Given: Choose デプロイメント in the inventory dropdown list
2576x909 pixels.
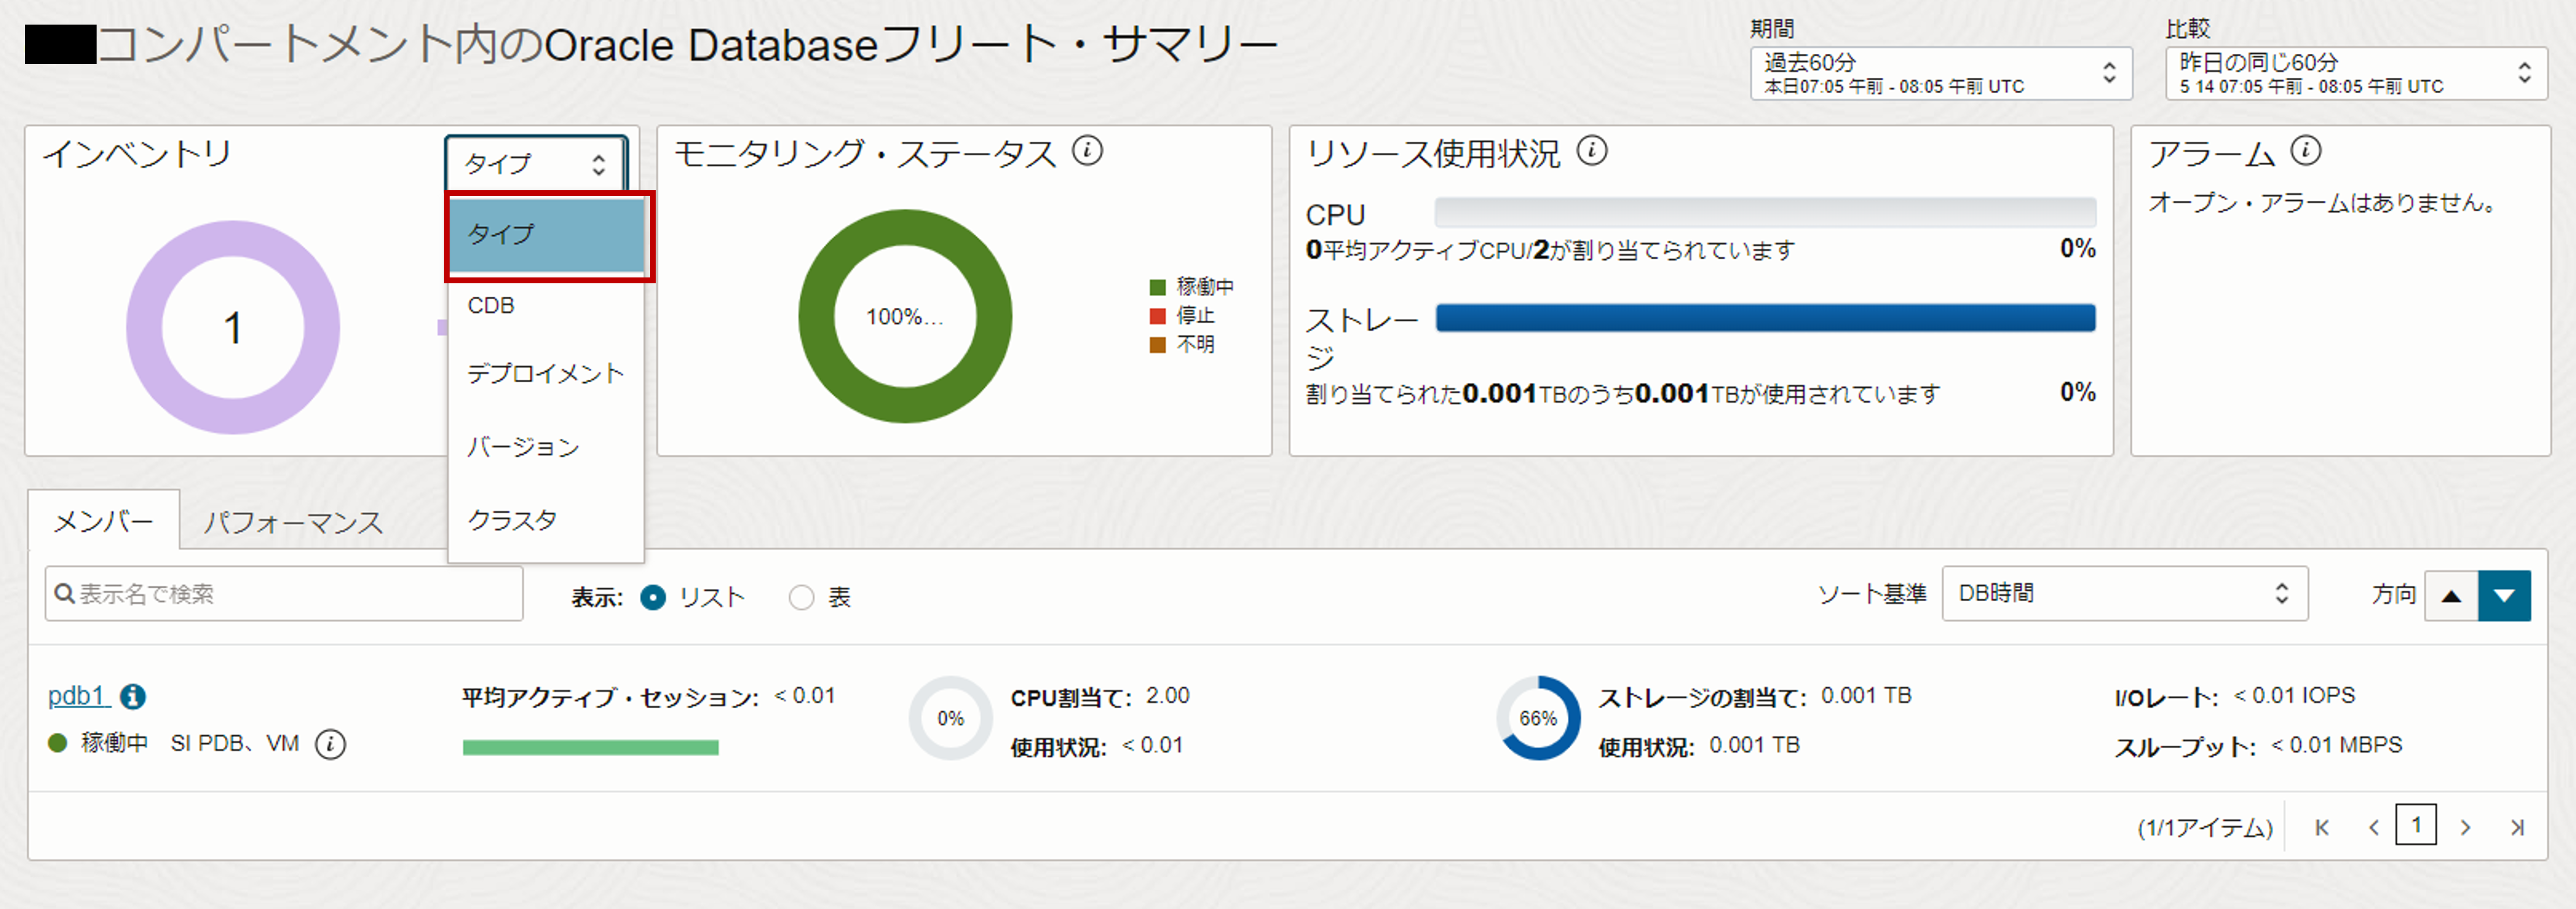Looking at the screenshot, I should [547, 374].
